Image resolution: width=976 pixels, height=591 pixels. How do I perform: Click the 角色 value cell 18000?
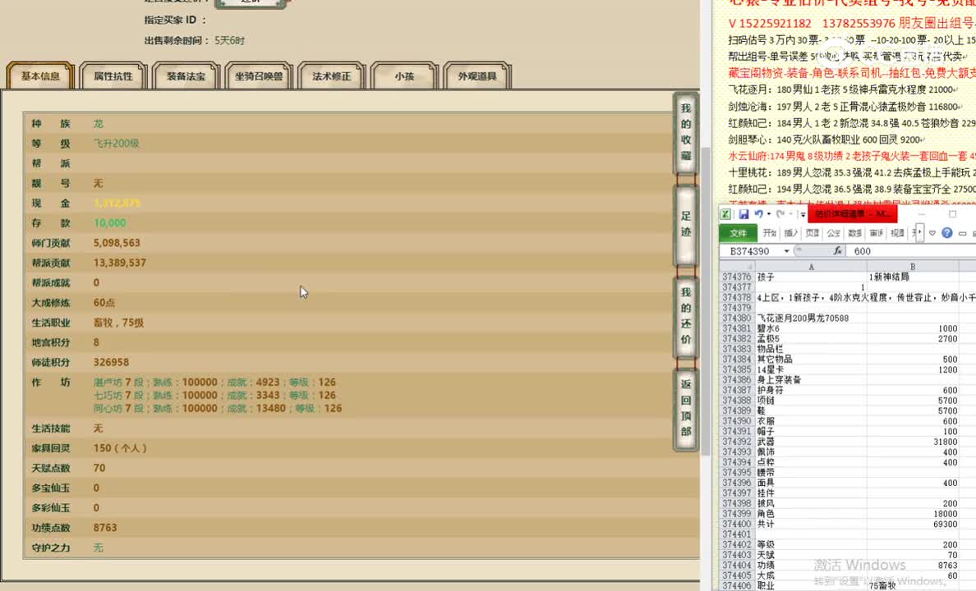(x=913, y=514)
